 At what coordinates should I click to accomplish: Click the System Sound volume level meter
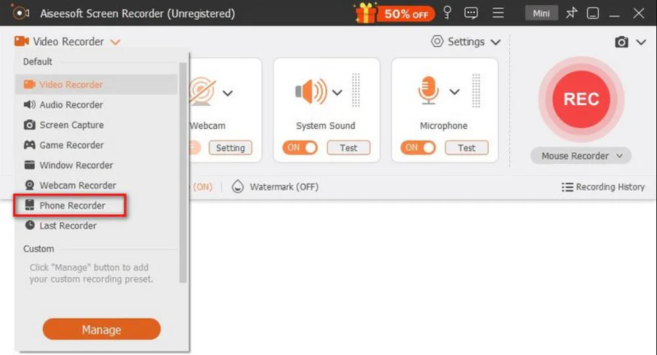click(355, 90)
